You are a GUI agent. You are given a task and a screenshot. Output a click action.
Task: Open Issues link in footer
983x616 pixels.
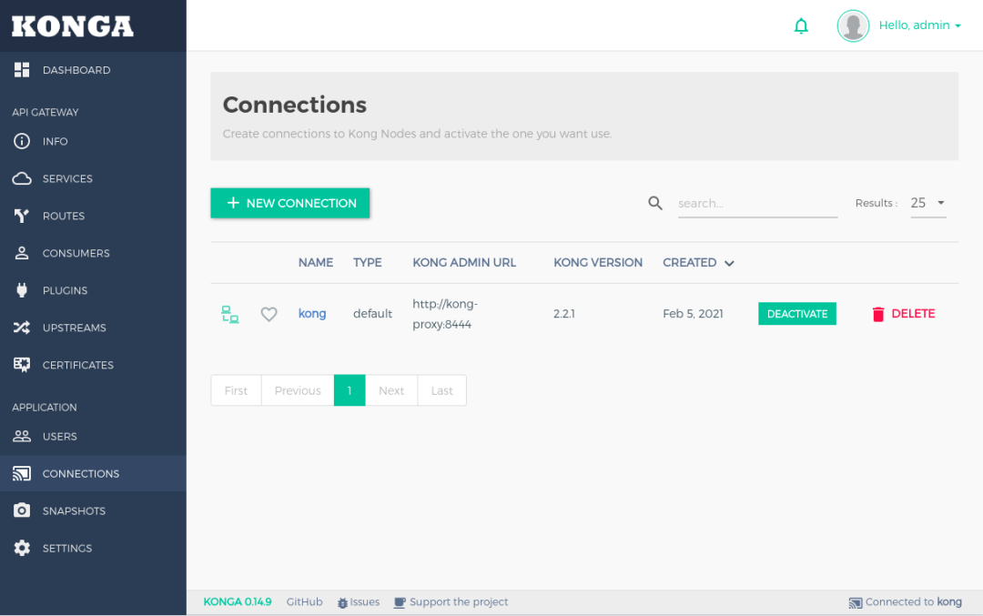click(x=364, y=601)
